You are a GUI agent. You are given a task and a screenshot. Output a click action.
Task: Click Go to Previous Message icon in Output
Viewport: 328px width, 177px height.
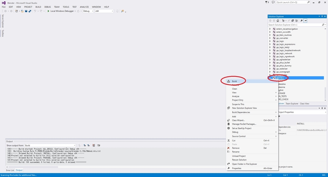(85, 145)
